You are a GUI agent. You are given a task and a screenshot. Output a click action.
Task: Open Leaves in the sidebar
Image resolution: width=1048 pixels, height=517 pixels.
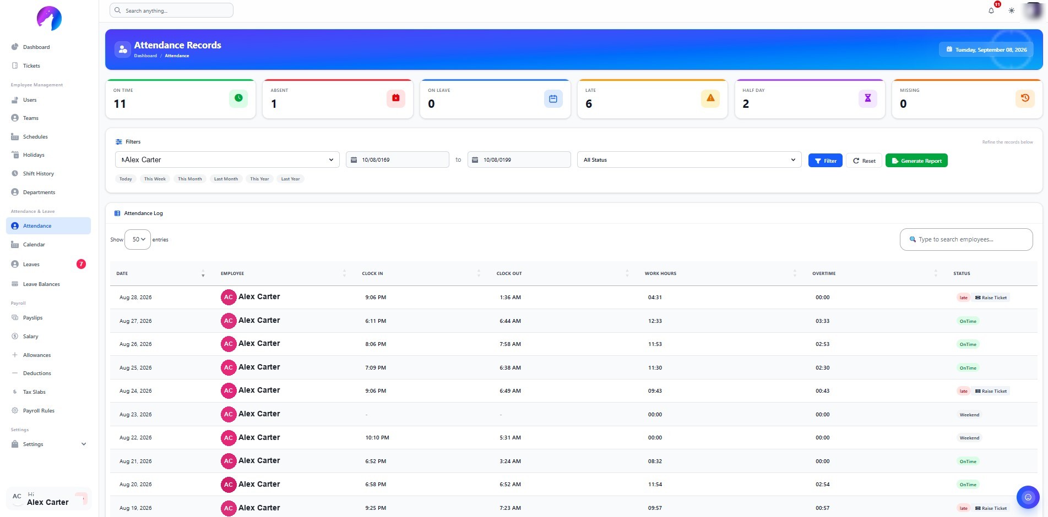(x=48, y=264)
